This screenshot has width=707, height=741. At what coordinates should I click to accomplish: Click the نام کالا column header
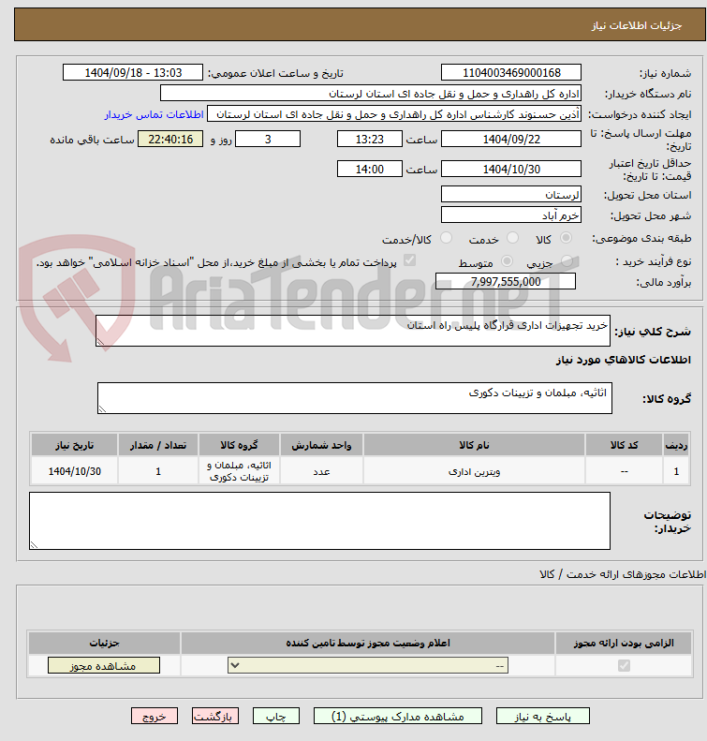(x=474, y=445)
